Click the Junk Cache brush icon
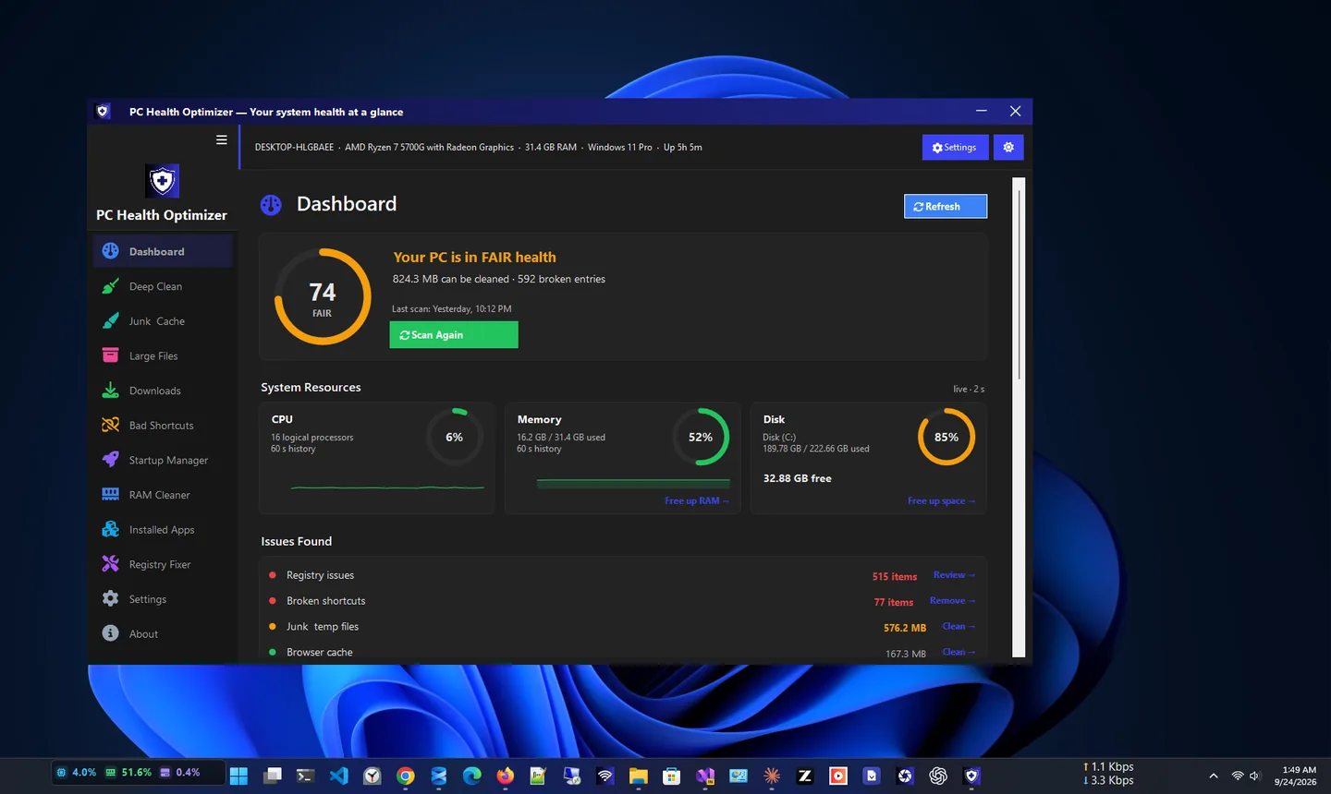This screenshot has width=1331, height=794. [110, 321]
